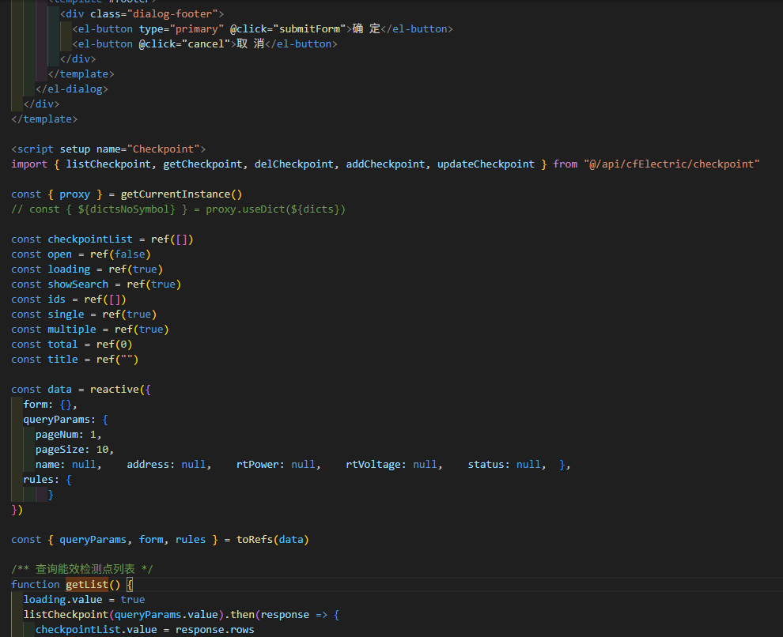Click the highlighted getList function name
The width and height of the screenshot is (783, 637).
pyautogui.click(x=87, y=585)
